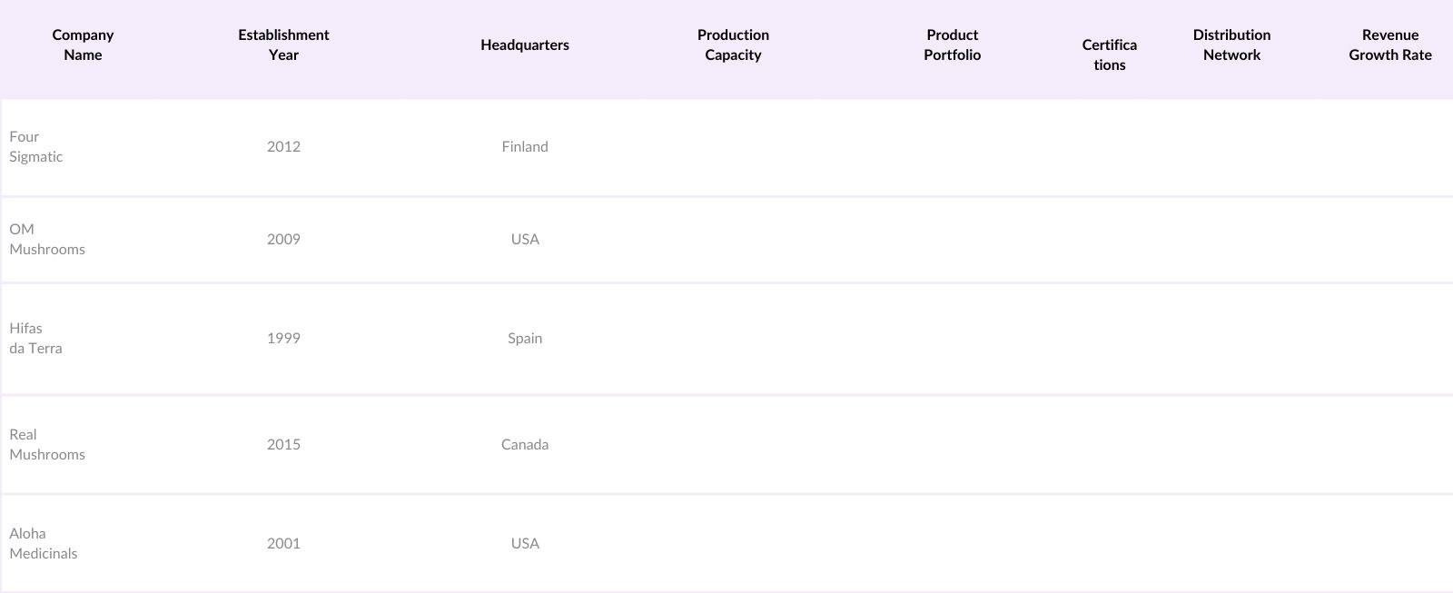
Task: Click the Revenue Growth Rate header
Action: pos(1389,45)
